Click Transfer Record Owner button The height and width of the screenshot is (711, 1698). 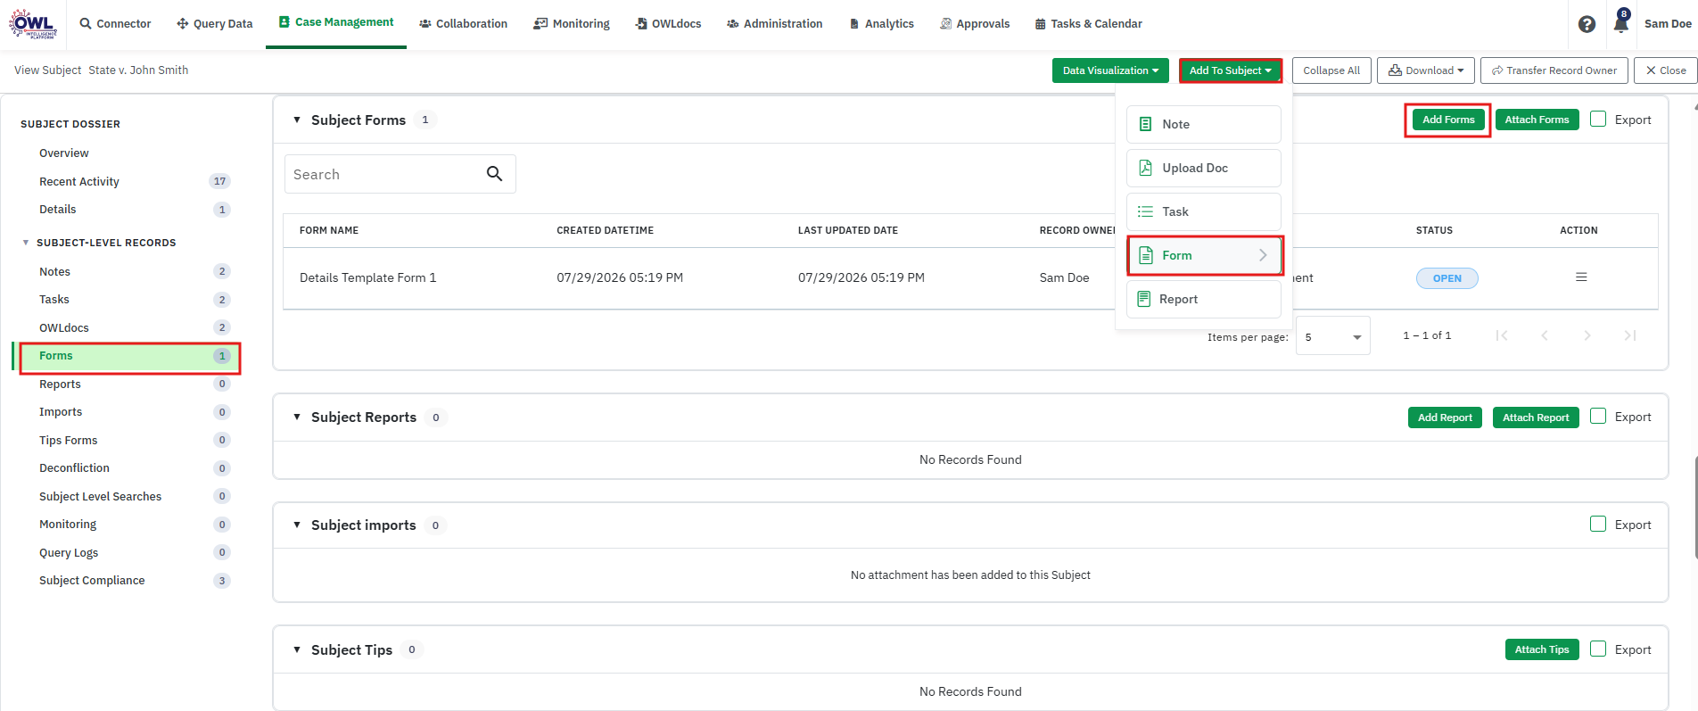click(x=1554, y=70)
